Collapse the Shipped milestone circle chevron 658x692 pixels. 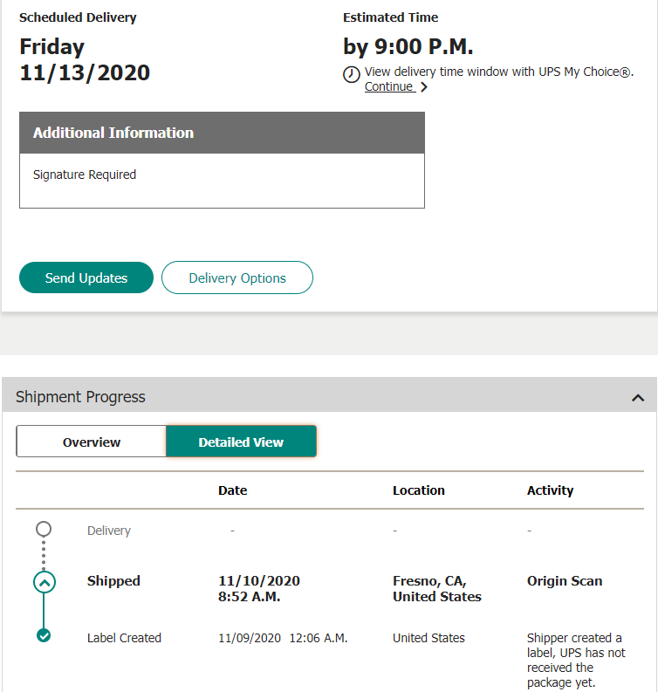45,581
